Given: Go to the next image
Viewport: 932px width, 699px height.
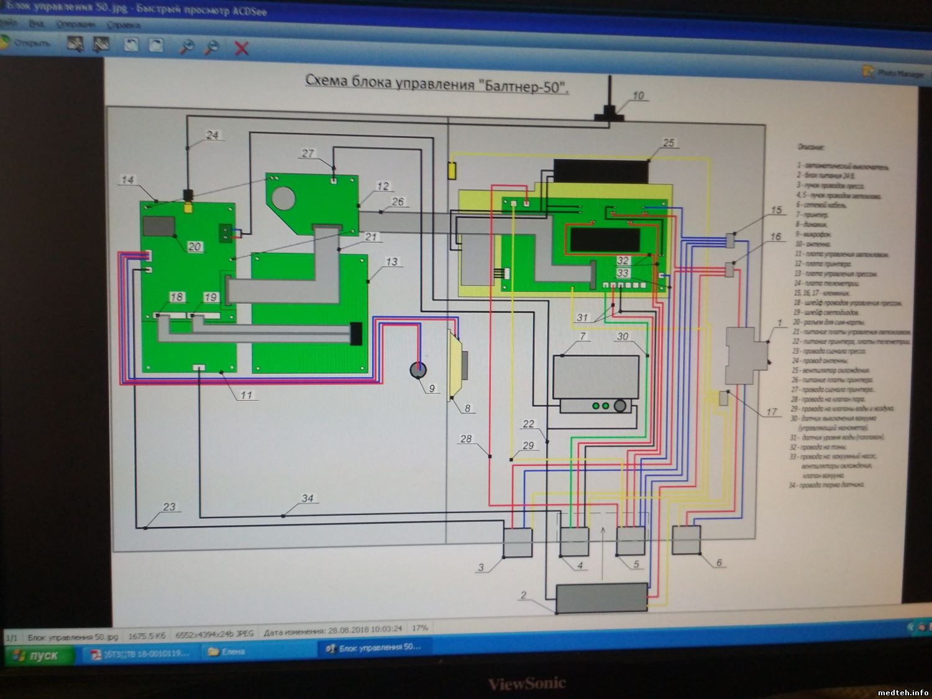Looking at the screenshot, I should [x=101, y=44].
